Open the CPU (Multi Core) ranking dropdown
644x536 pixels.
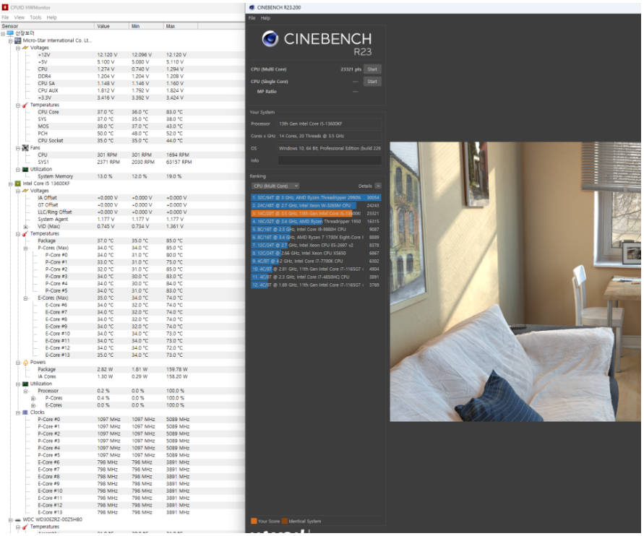(275, 186)
